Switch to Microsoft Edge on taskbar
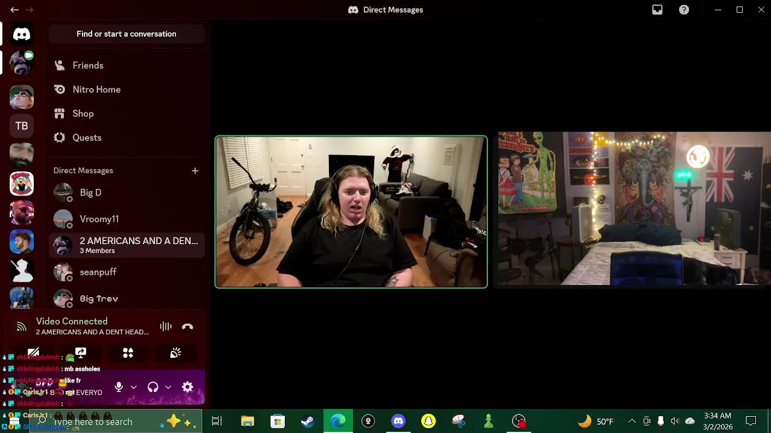 point(338,422)
